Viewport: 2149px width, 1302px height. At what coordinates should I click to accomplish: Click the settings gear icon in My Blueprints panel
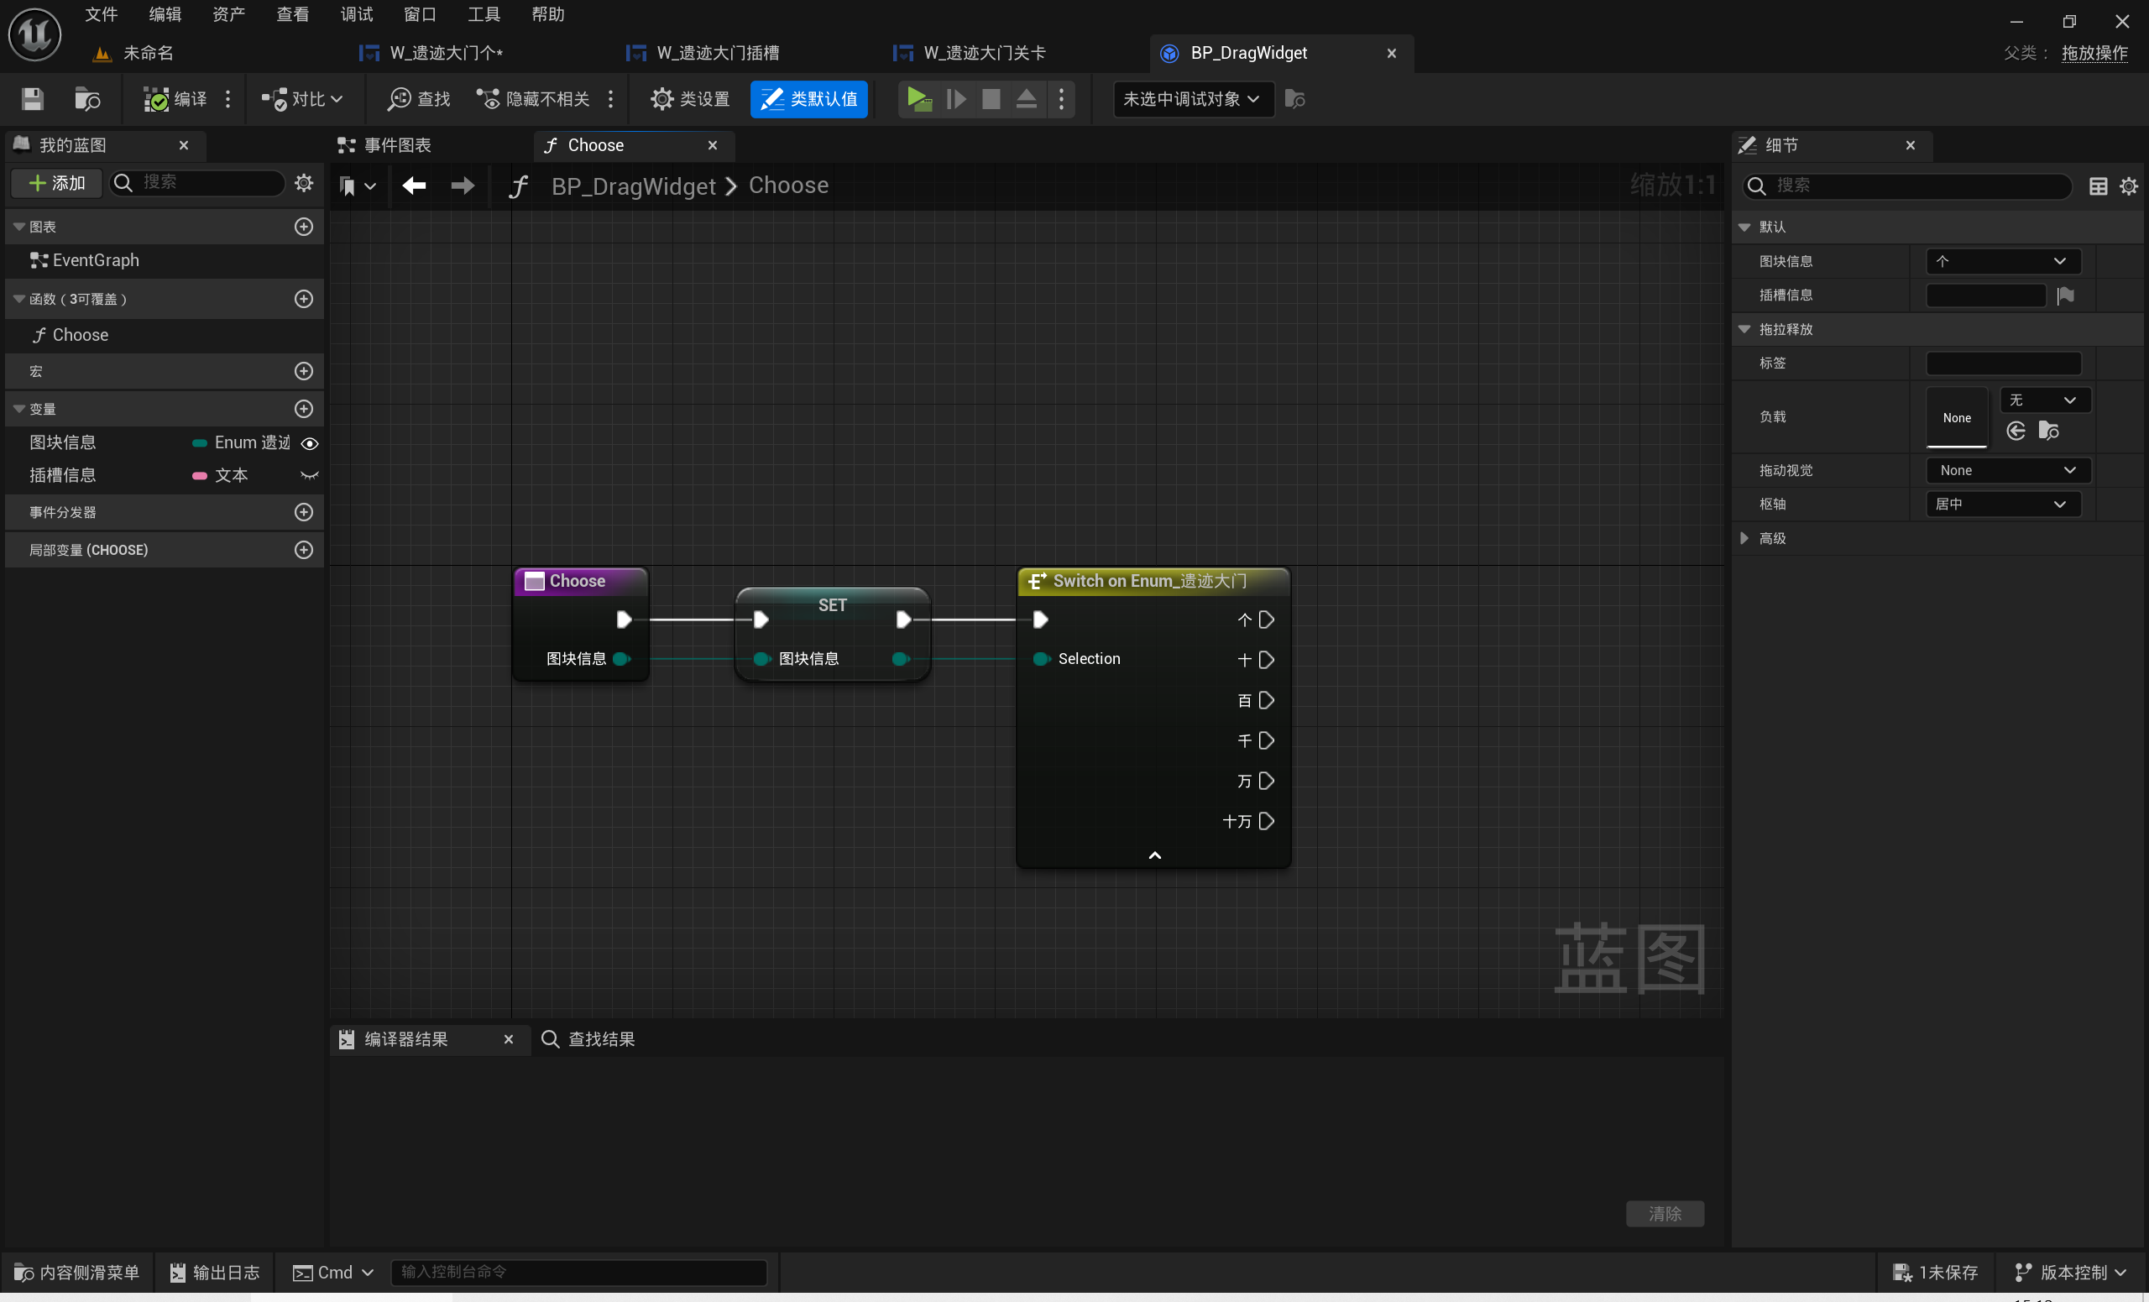306,184
